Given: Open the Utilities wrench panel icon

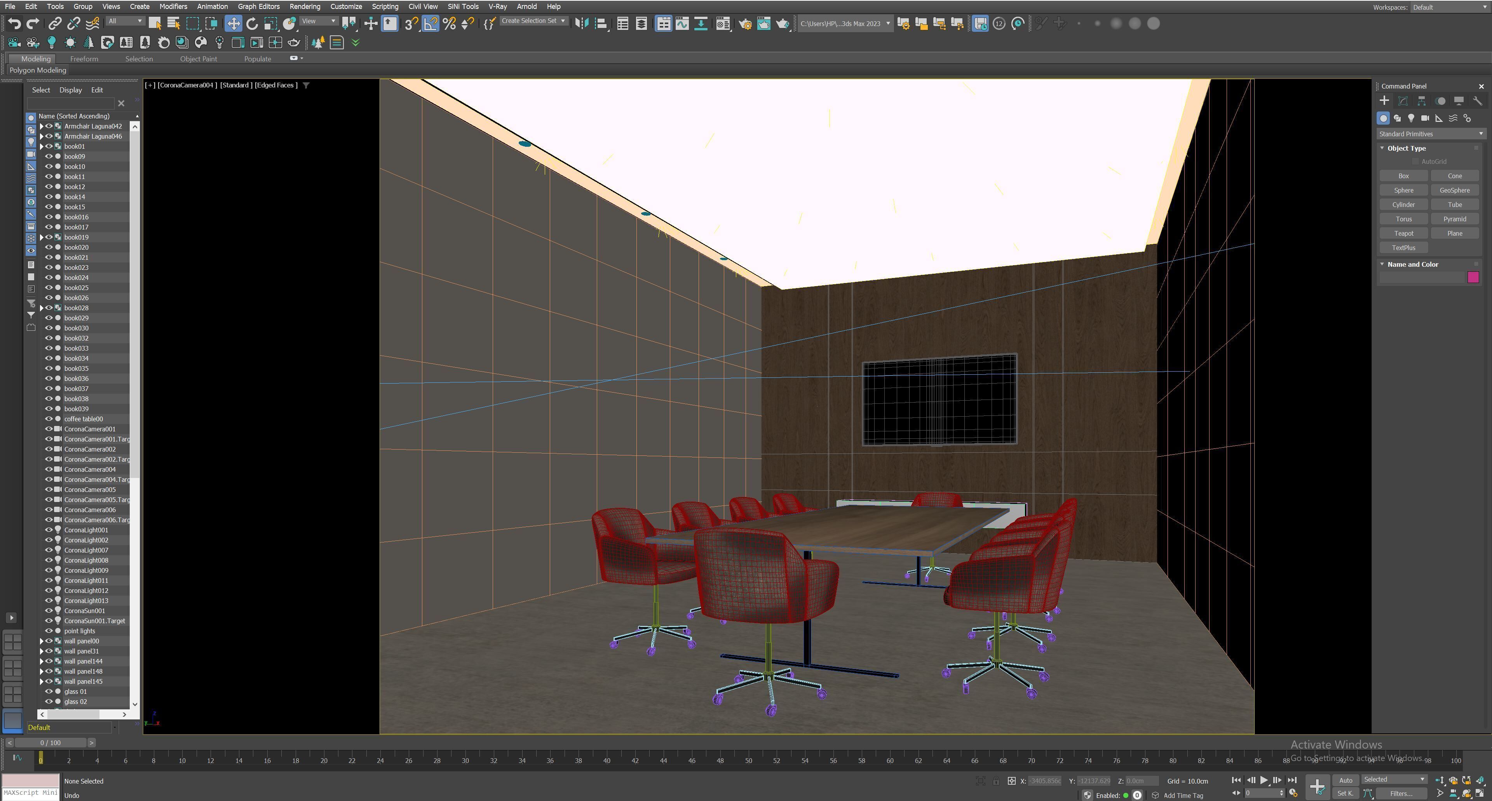Looking at the screenshot, I should tap(1478, 101).
